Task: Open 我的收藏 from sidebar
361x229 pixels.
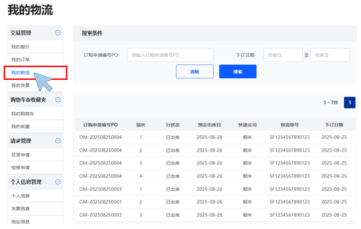Action: tap(21, 126)
